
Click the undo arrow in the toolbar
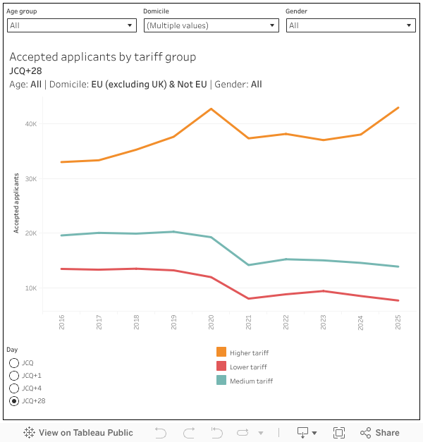point(160,432)
